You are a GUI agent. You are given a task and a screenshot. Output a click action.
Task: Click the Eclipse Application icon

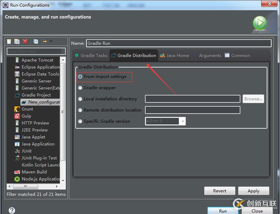point(17,67)
